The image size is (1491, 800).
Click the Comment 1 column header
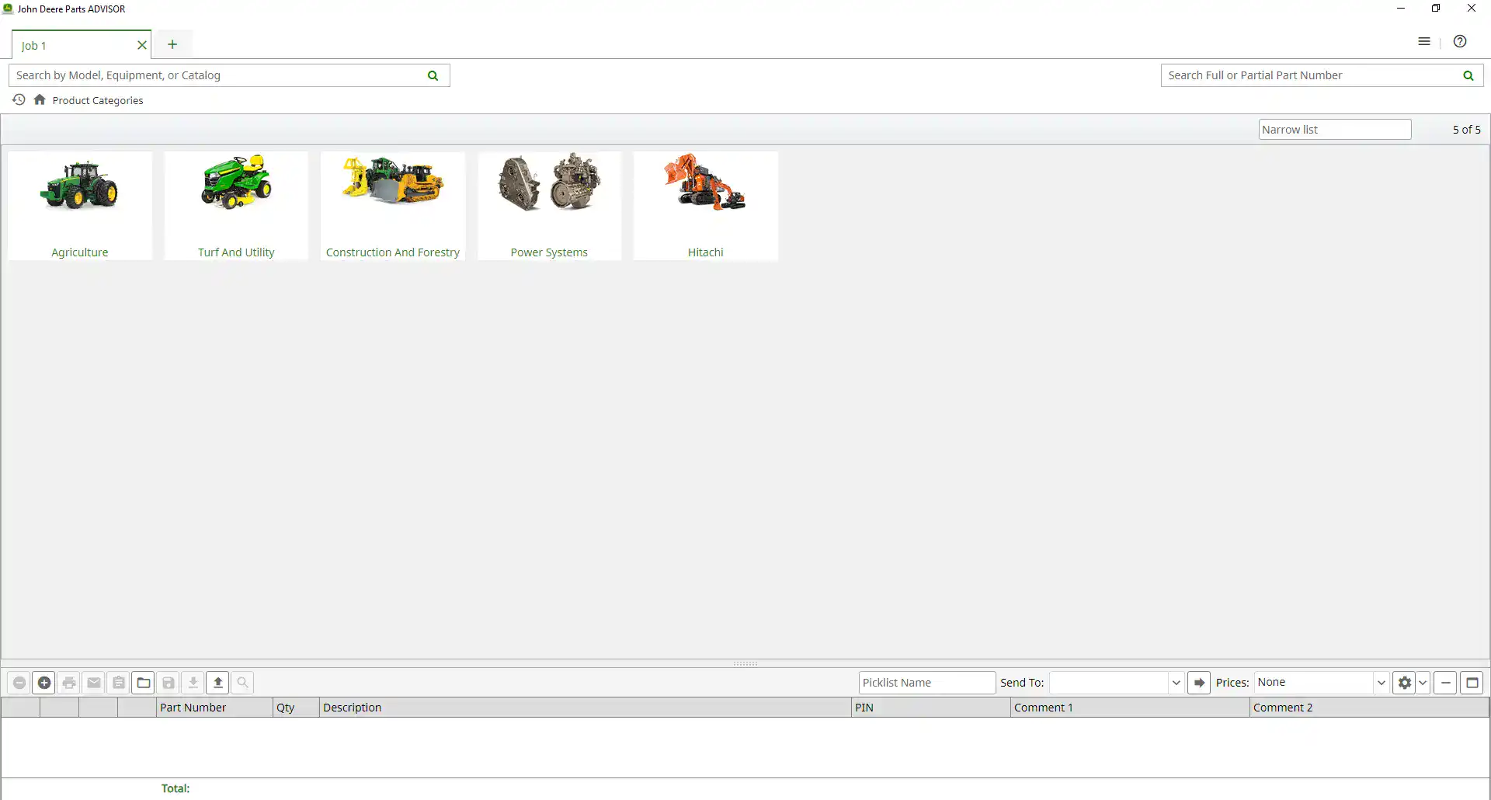pos(1130,708)
